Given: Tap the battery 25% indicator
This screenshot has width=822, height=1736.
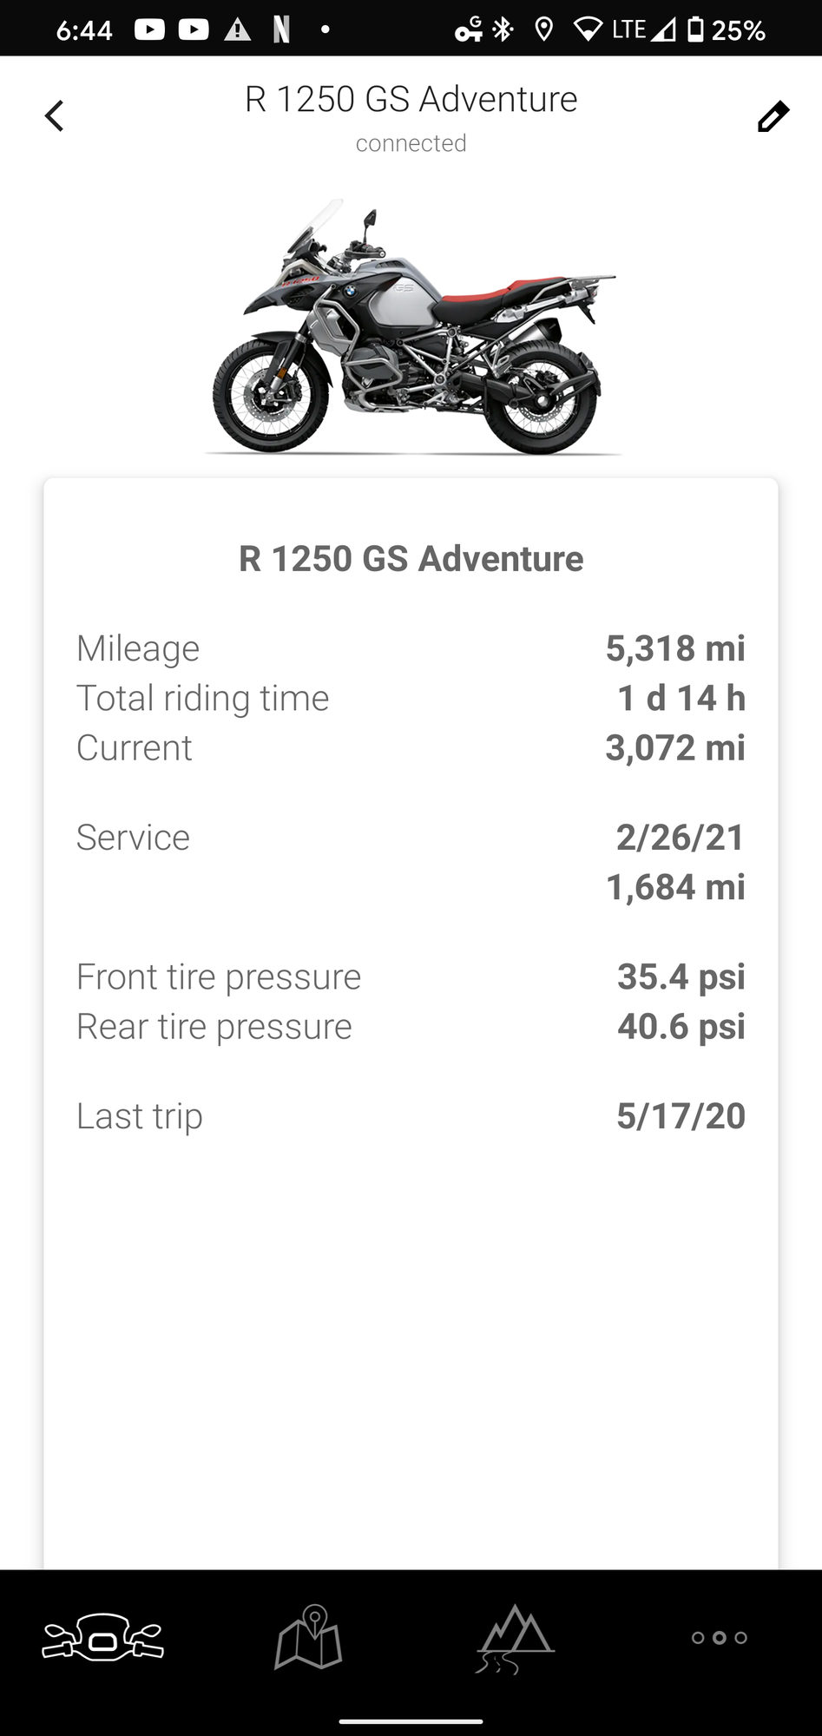Looking at the screenshot, I should [727, 30].
